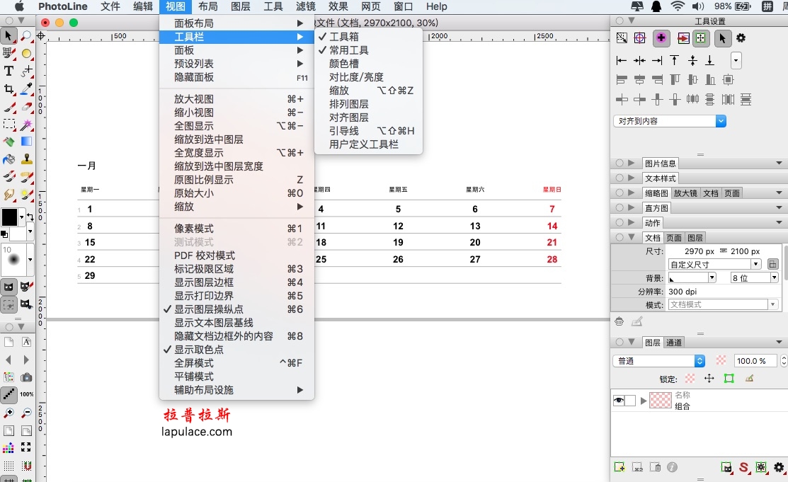The width and height of the screenshot is (788, 482).
Task: Pick the Crop tool
Action: click(8, 89)
